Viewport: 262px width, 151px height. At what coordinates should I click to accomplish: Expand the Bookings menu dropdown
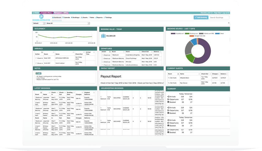pyautogui.click(x=76, y=17)
